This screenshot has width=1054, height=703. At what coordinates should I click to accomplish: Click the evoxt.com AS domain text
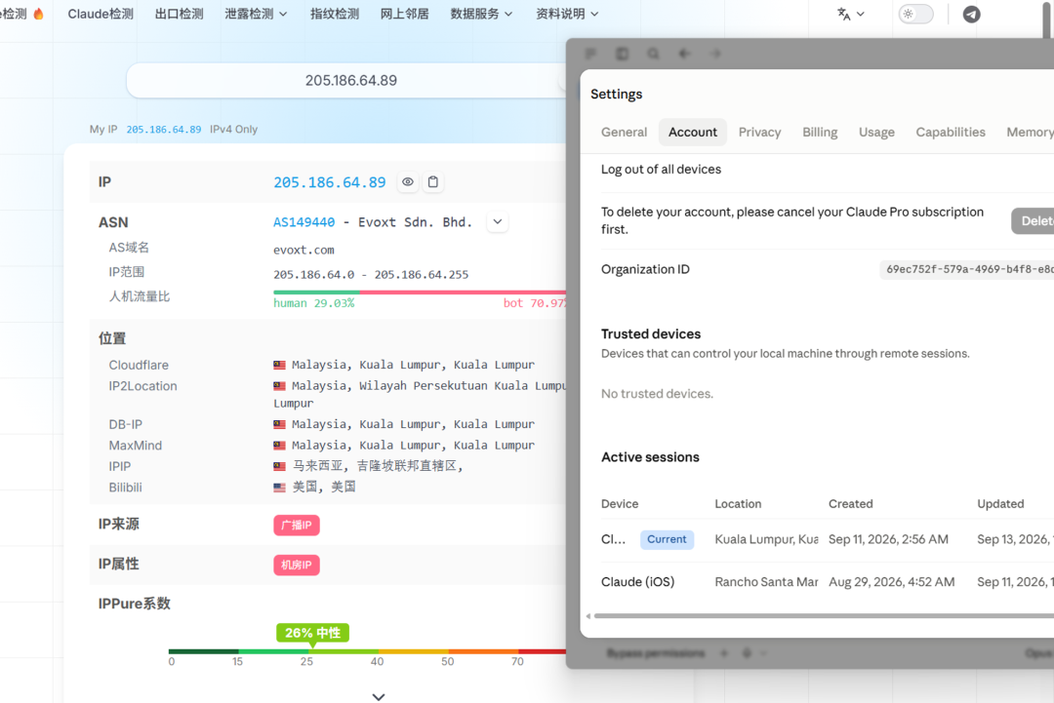[304, 250]
